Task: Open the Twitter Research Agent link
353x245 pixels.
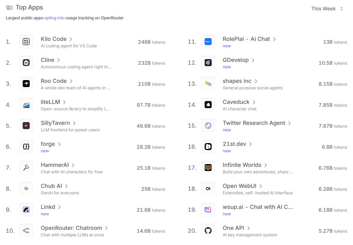Action: pyautogui.click(x=254, y=123)
